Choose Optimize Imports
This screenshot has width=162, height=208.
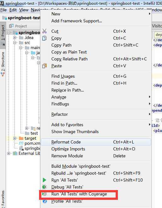[x=96, y=149]
